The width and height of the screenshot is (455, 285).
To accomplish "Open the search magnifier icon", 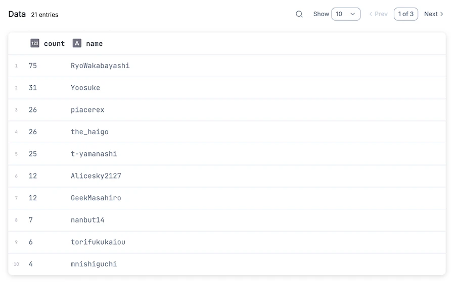I will (299, 14).
